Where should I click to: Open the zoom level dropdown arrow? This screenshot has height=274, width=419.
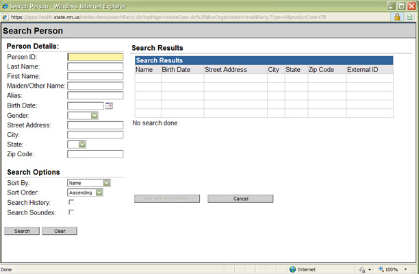point(405,269)
